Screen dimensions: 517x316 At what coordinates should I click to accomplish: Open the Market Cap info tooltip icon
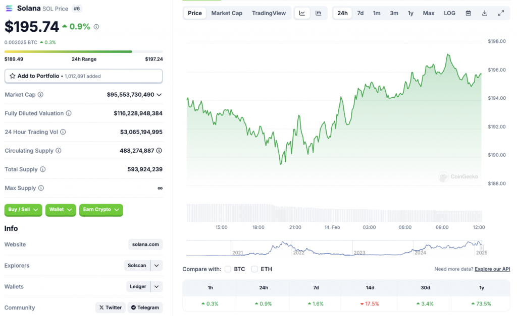pos(40,95)
